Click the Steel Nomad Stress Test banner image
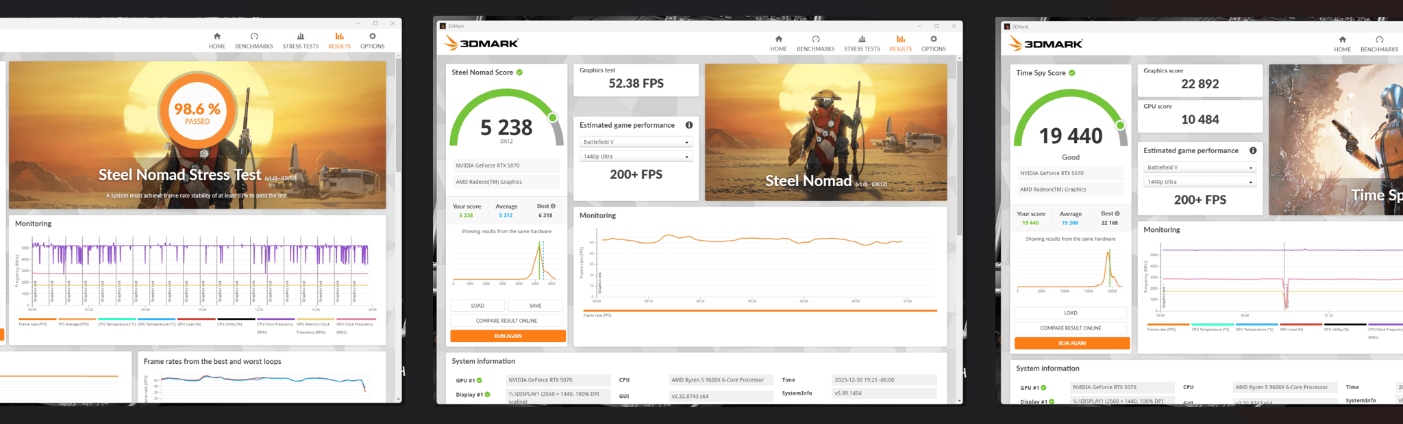Screen dimensions: 1403x424 197,135
